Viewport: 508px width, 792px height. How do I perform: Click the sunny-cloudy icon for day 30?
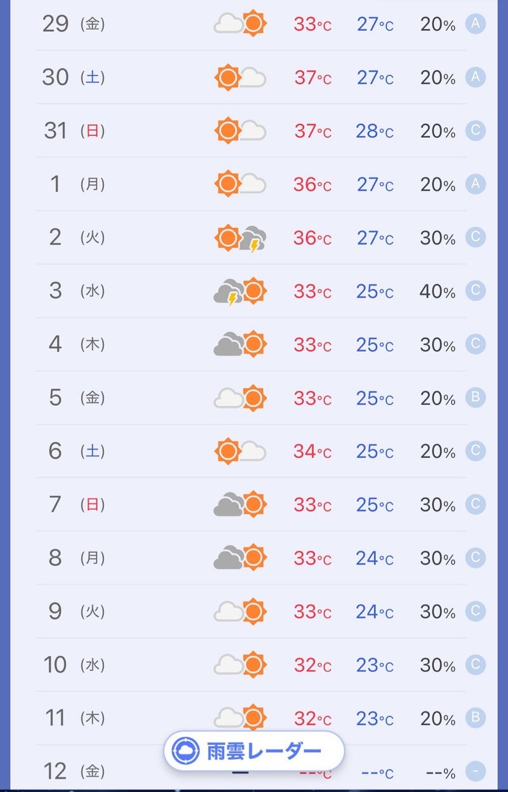(x=240, y=78)
